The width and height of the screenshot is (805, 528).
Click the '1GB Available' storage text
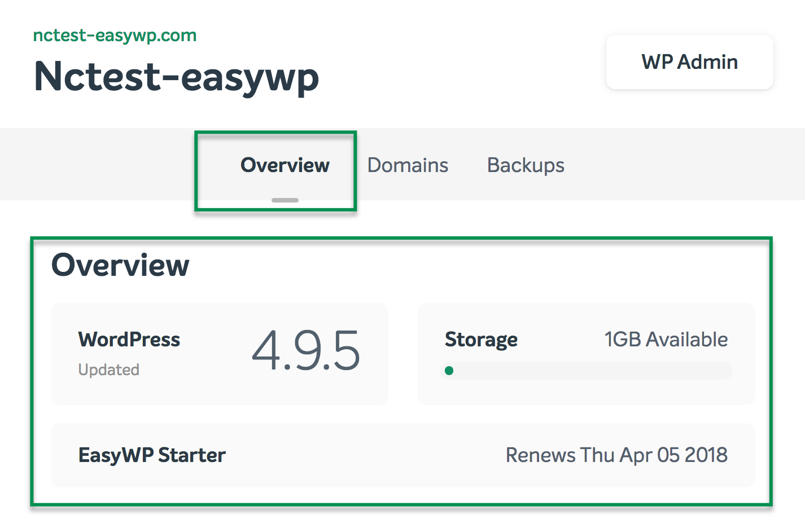[666, 340]
